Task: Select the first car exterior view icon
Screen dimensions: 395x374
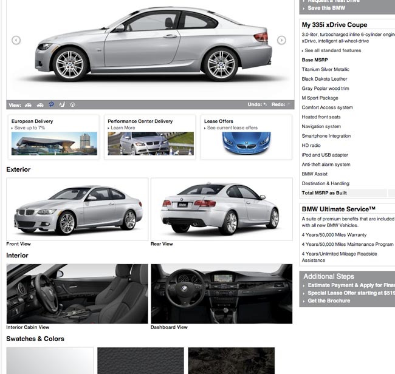Action: pyautogui.click(x=28, y=105)
